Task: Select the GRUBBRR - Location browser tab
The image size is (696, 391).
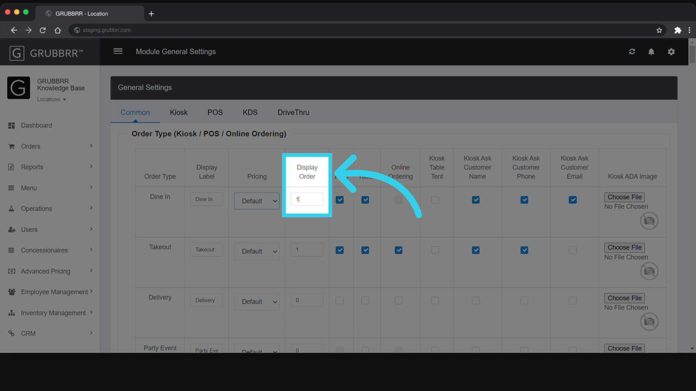Action: click(x=90, y=14)
